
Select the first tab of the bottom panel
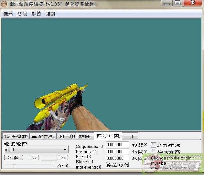pyautogui.click(x=16, y=136)
